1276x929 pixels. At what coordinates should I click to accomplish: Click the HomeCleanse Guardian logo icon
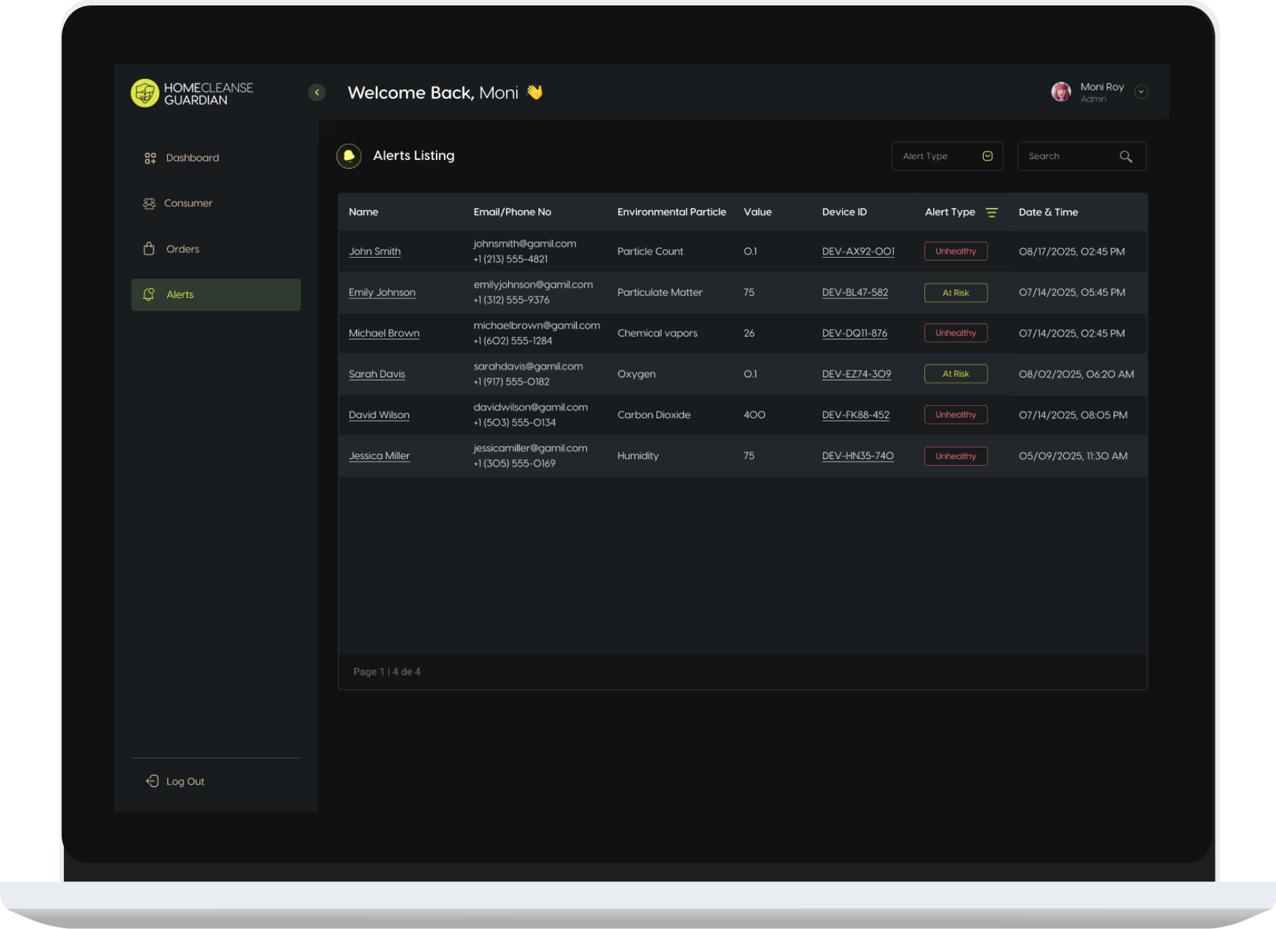[144, 93]
